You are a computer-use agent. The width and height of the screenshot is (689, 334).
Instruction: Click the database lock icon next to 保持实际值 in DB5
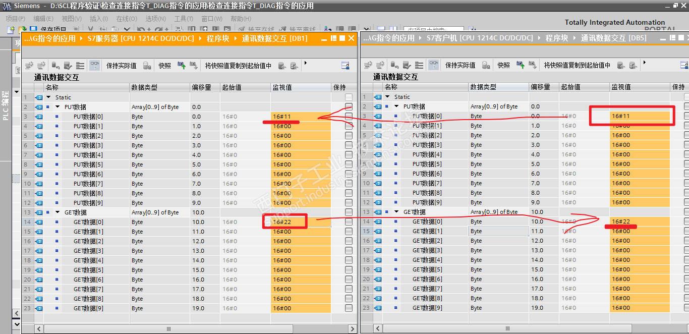point(486,65)
